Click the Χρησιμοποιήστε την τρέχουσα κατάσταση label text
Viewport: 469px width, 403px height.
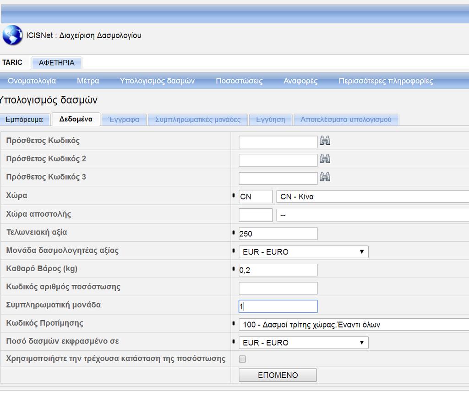(x=116, y=359)
